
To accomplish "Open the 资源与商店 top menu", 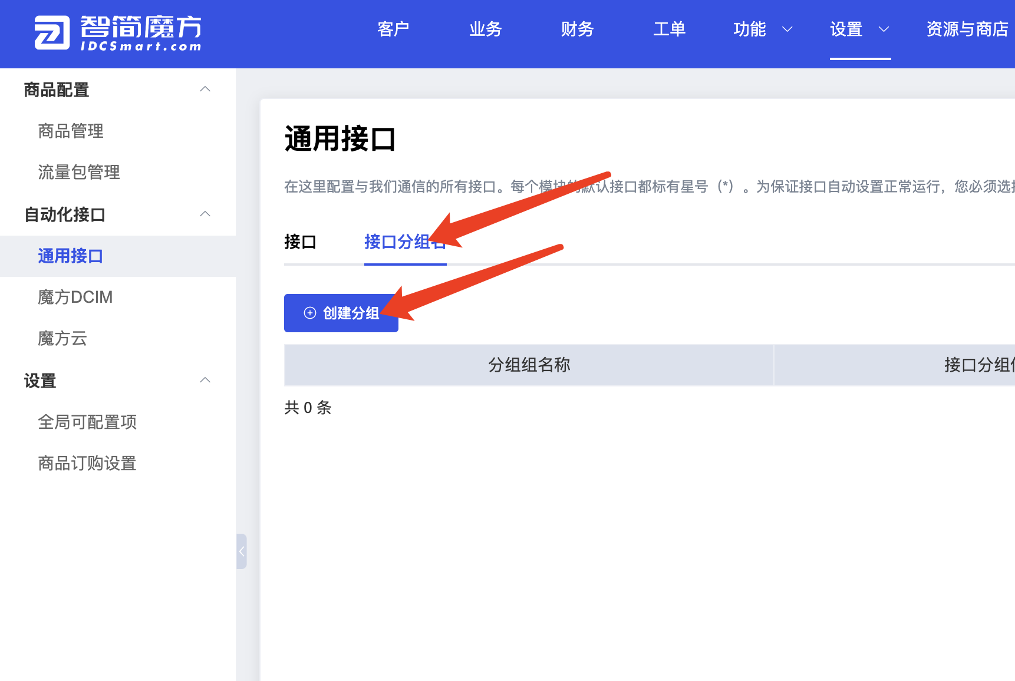I will pyautogui.click(x=967, y=29).
